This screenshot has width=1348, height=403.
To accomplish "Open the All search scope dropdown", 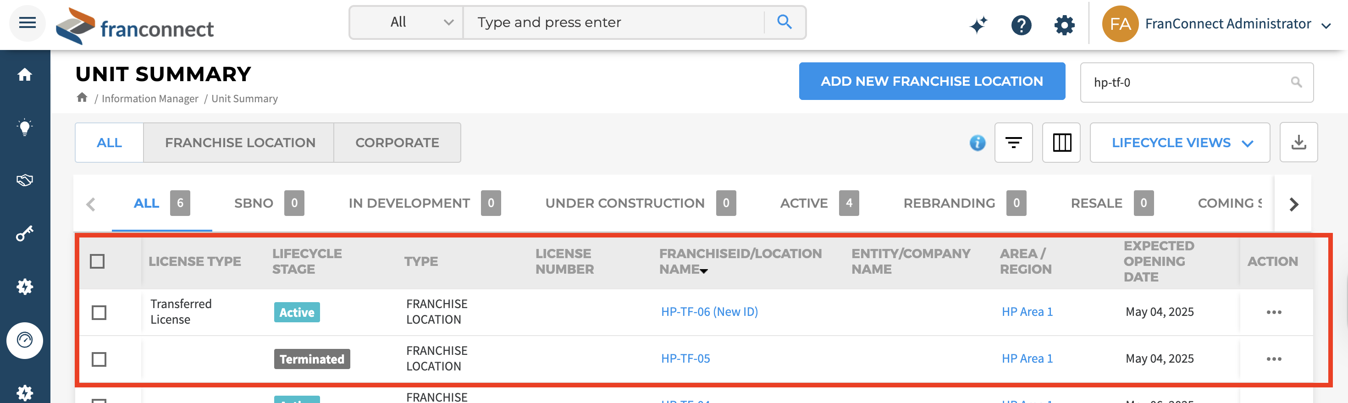I will 406,22.
